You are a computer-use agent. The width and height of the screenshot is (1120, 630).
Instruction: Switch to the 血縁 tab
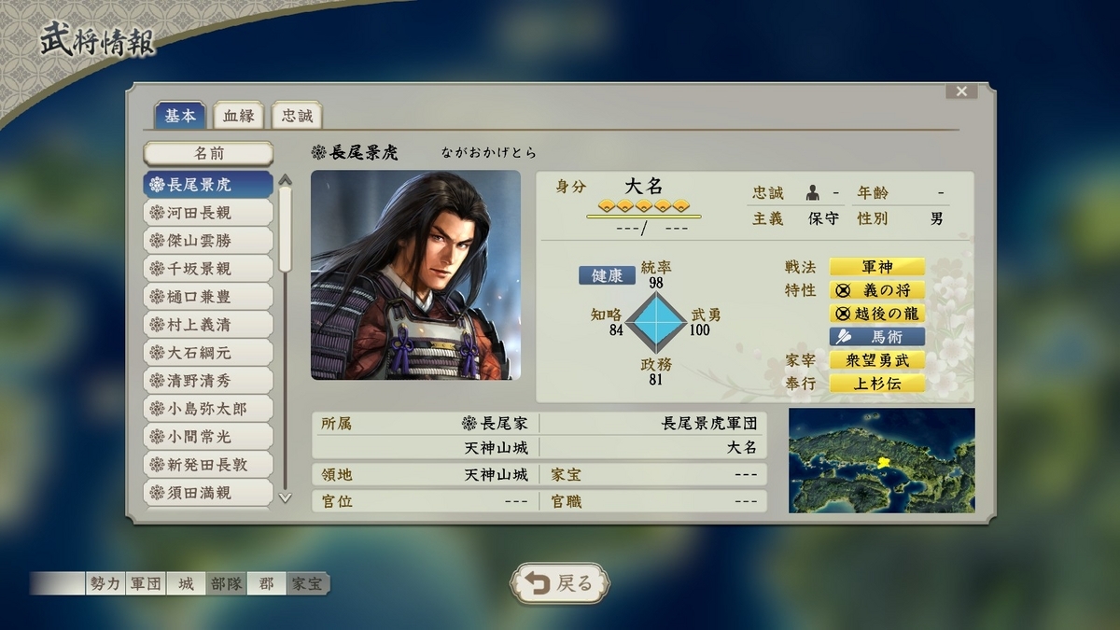point(239,116)
